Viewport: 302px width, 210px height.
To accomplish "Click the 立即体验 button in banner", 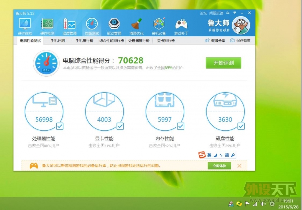I will [219, 166].
